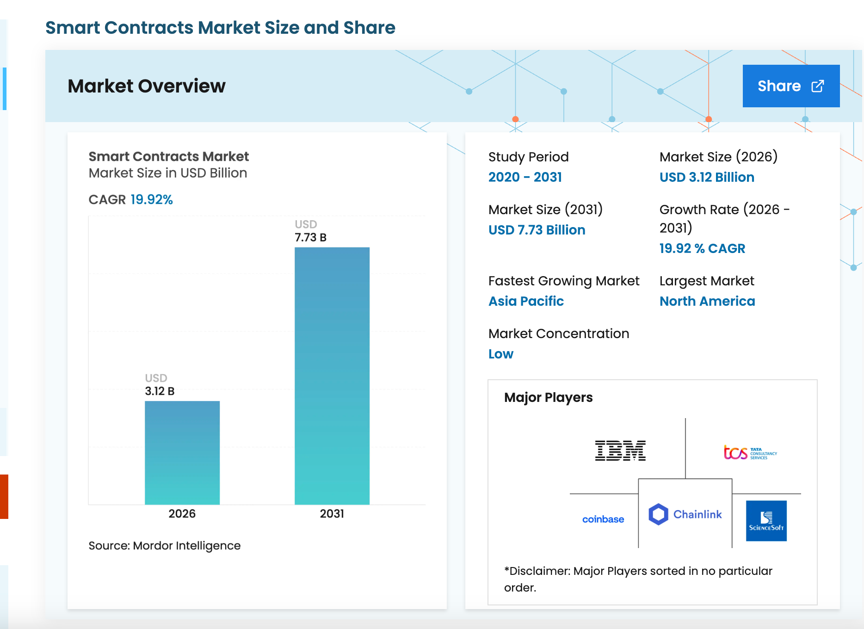
Task: Click the CAGR 19.92% value
Action: 151,199
